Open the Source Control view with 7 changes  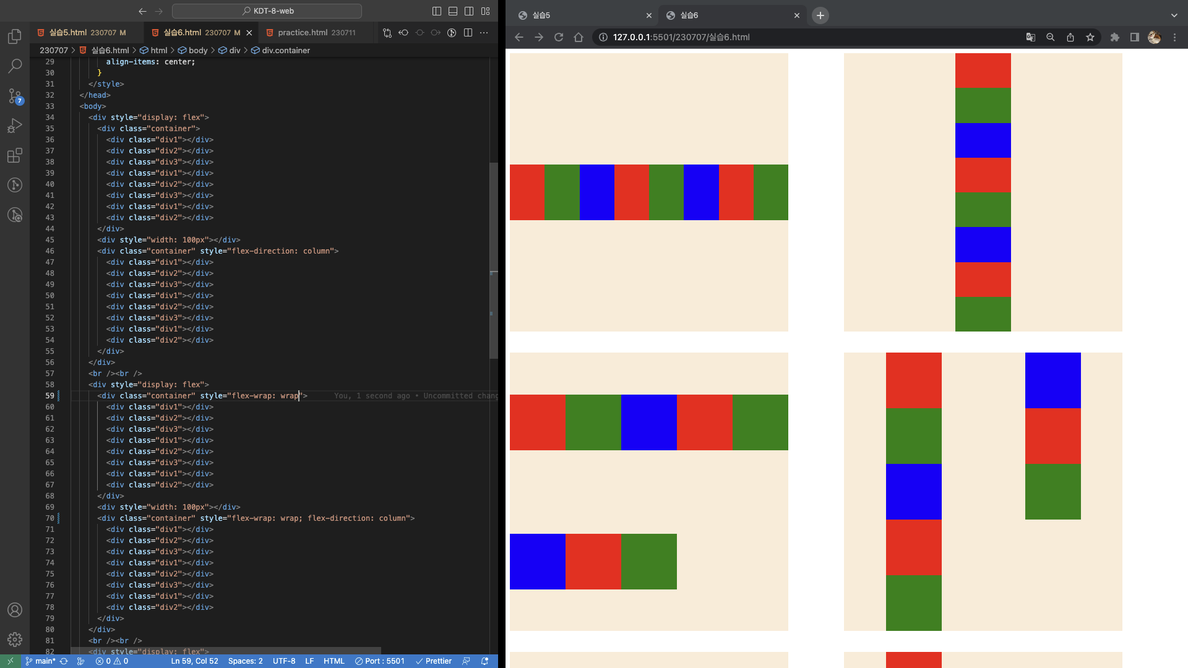click(x=15, y=95)
